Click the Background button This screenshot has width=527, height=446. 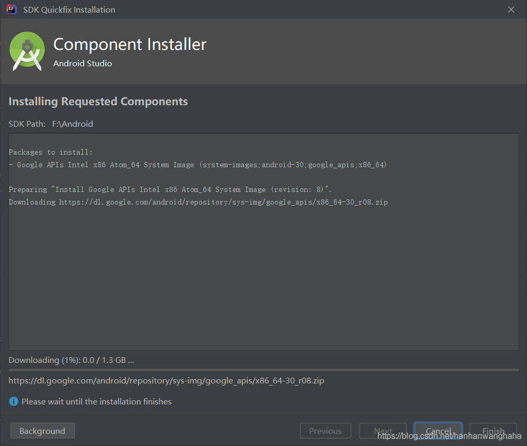click(x=42, y=430)
